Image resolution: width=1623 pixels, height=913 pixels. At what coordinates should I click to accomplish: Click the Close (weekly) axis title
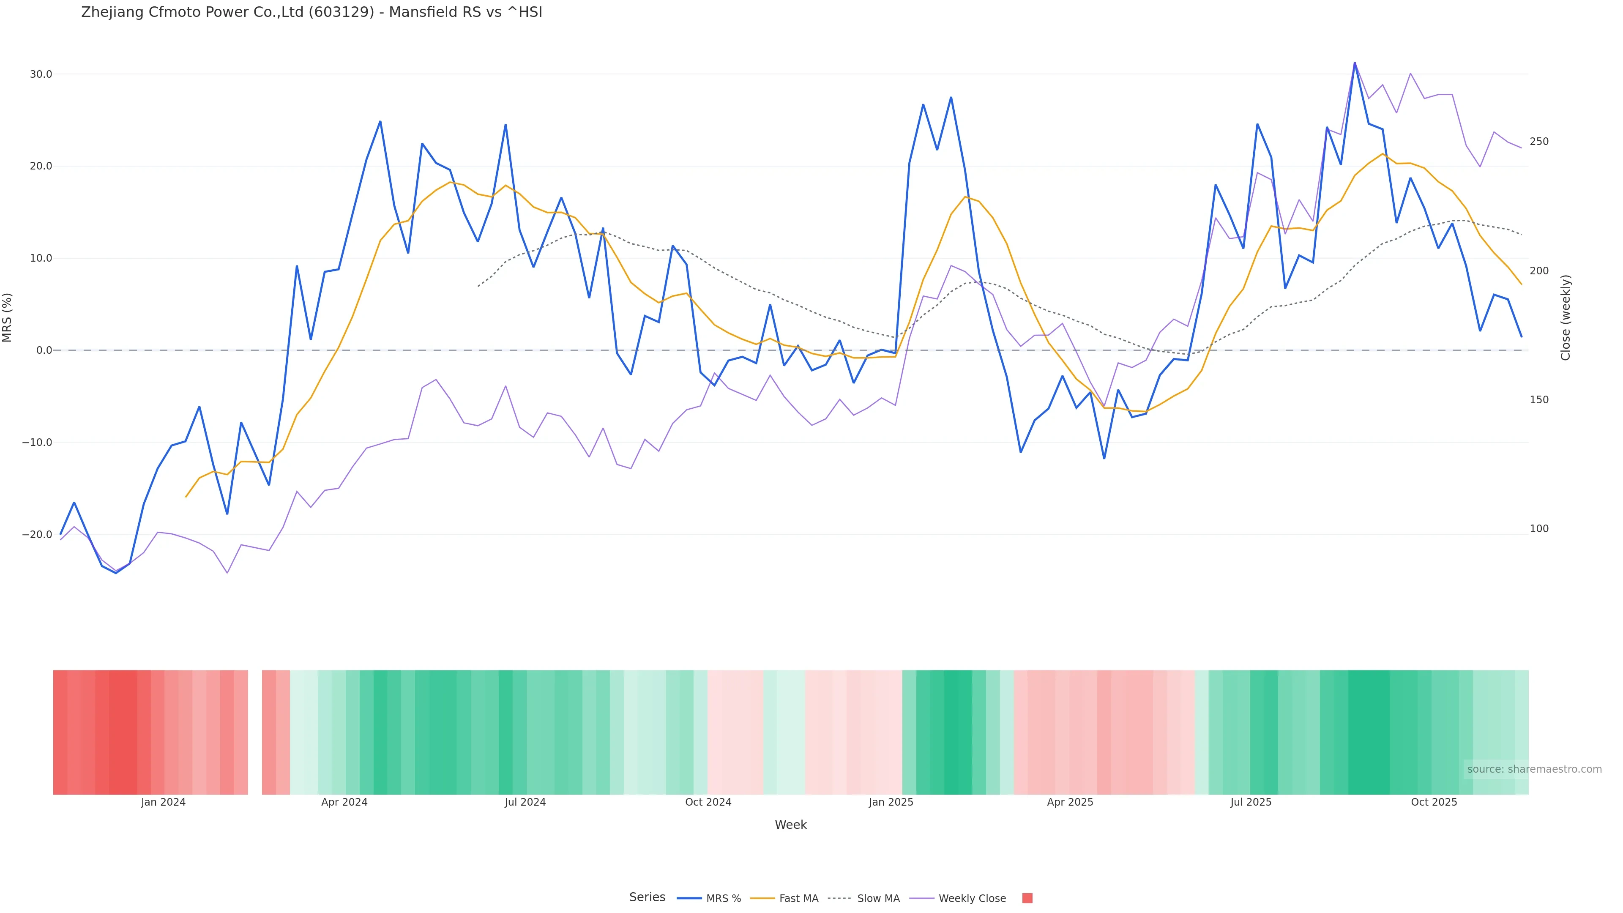tap(1566, 317)
